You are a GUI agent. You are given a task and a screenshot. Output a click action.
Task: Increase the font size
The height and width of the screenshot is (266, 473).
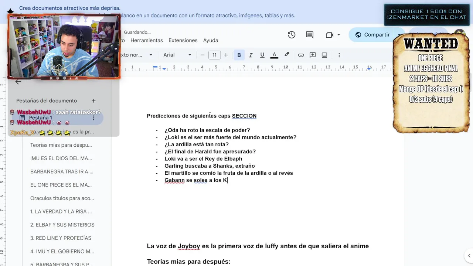(226, 55)
